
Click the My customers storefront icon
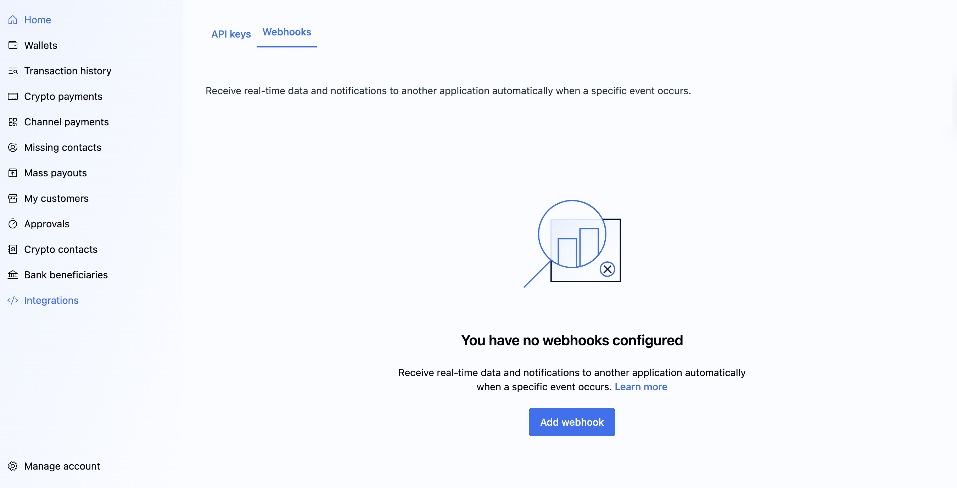tap(13, 198)
